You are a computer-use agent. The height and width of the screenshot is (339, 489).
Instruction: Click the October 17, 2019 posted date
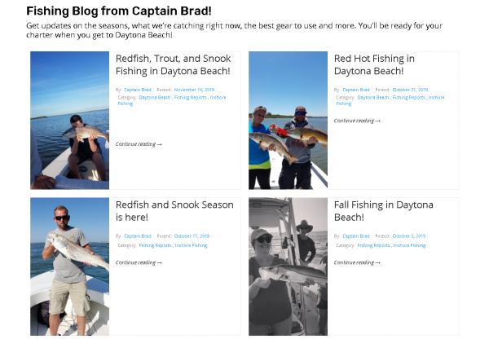(192, 236)
